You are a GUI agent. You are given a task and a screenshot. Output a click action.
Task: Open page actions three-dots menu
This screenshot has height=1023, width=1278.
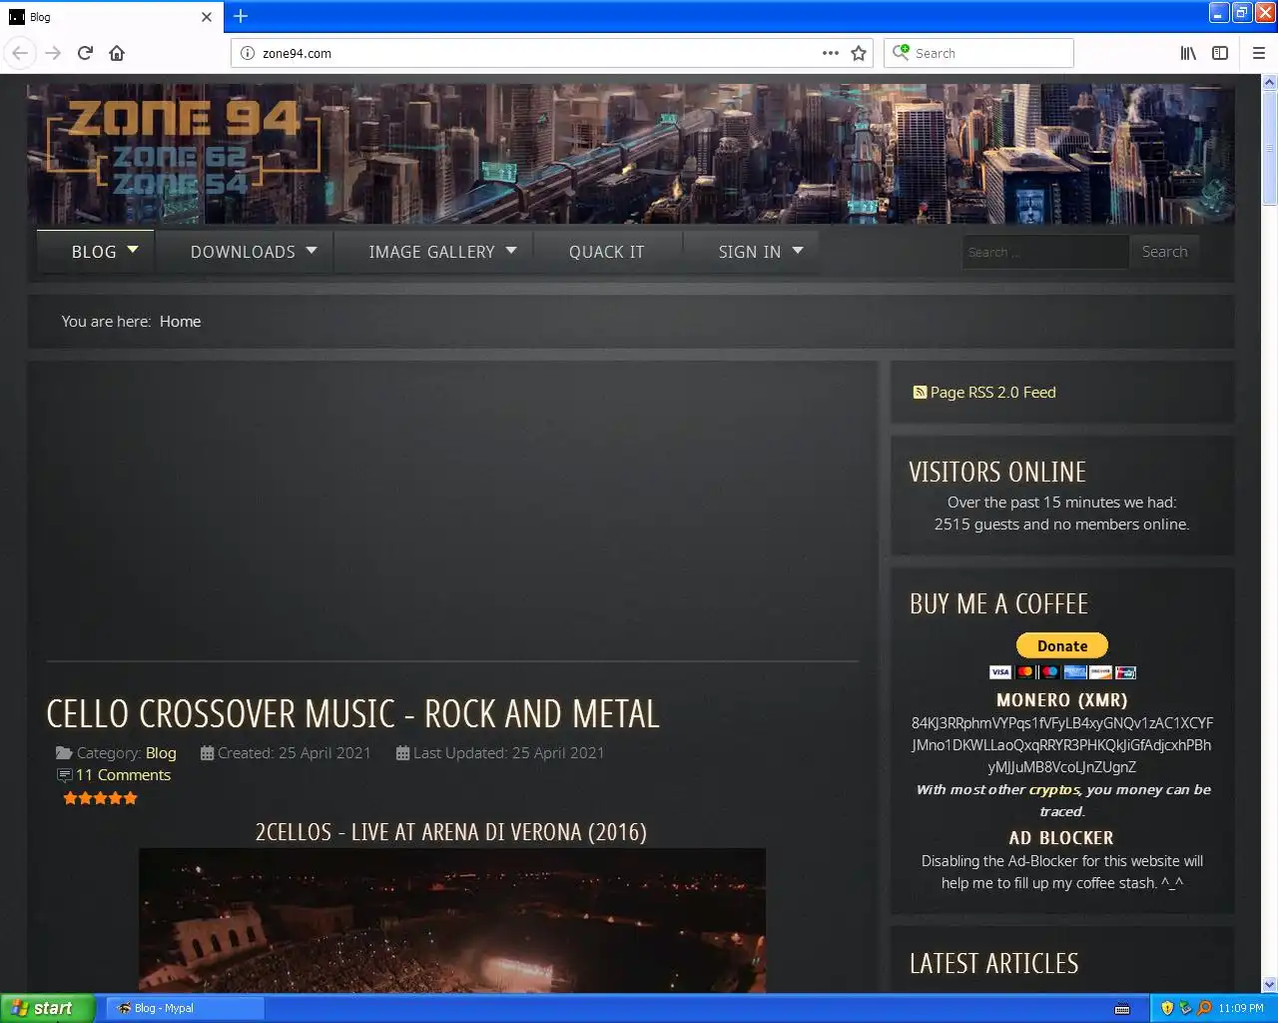click(831, 53)
